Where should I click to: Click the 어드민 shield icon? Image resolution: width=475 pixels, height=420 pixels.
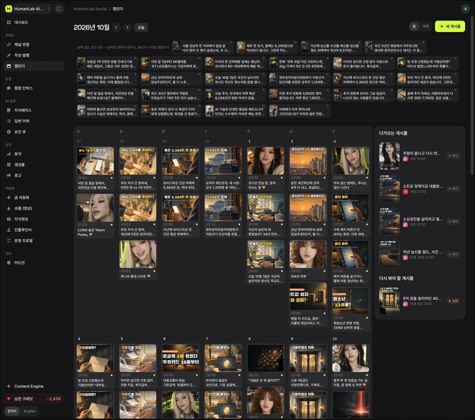click(9, 263)
